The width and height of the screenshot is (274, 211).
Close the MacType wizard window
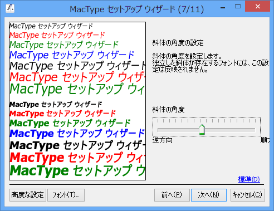pyautogui.click(x=257, y=6)
